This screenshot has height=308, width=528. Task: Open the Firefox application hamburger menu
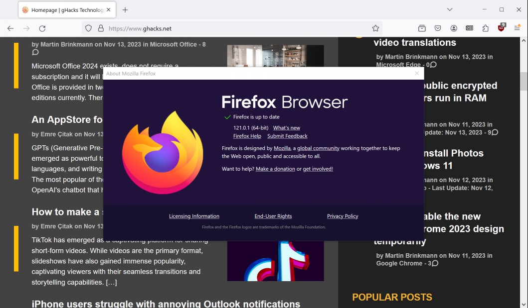point(517,28)
